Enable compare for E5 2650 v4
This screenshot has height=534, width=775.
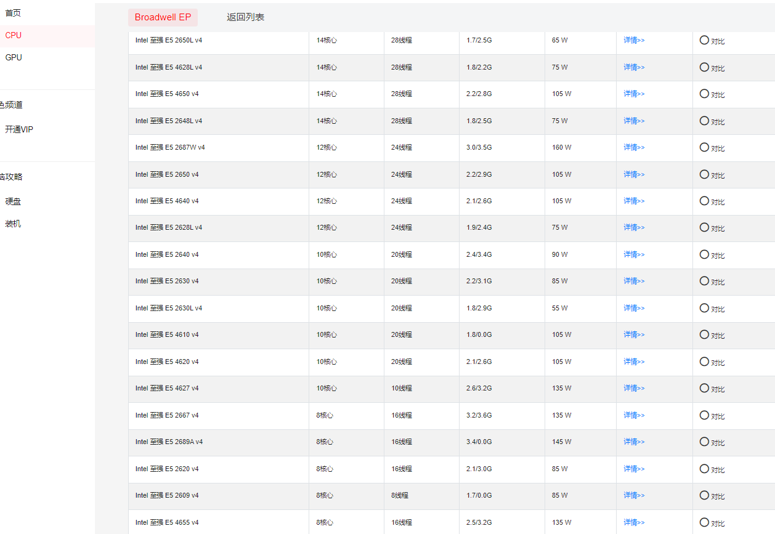[704, 174]
